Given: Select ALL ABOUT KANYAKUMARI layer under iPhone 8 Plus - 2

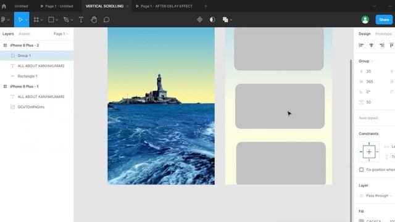Looking at the screenshot, I should [x=37, y=66].
